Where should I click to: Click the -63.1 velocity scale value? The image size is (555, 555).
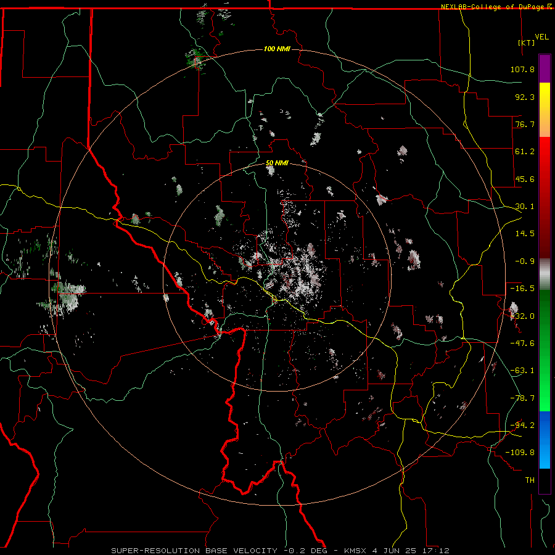point(522,371)
